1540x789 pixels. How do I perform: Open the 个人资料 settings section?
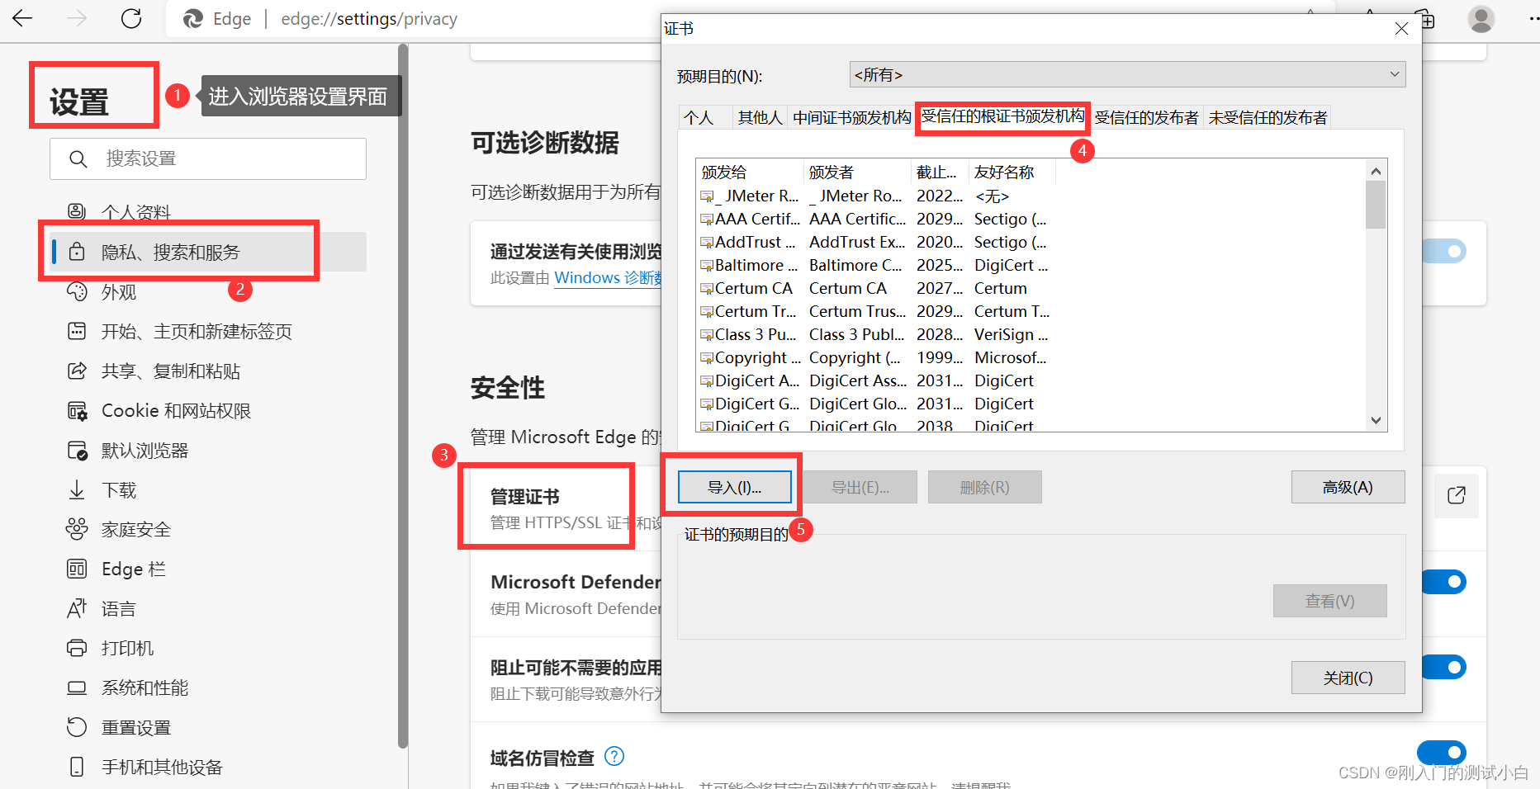136,212
